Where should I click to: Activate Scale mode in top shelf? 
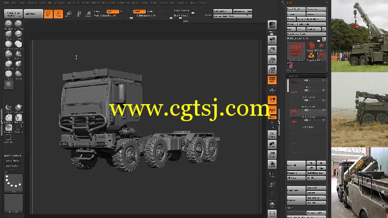(79, 14)
